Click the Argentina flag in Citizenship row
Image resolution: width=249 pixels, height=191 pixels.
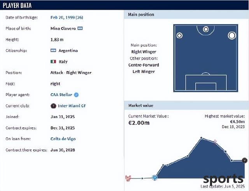[x=53, y=50]
